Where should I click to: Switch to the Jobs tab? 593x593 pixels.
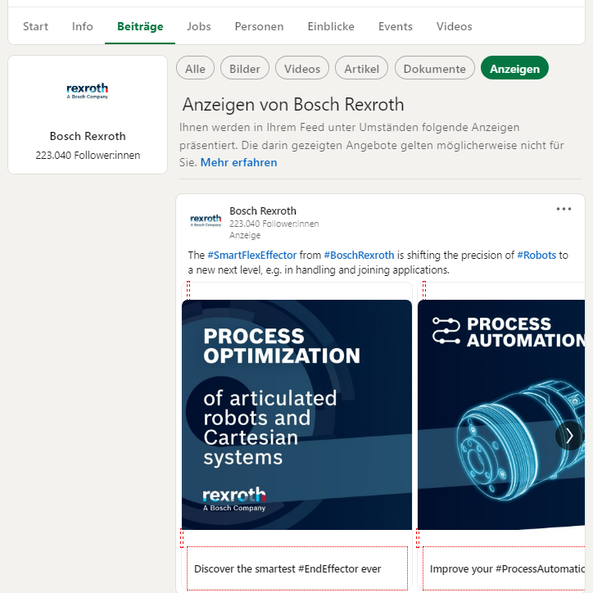[x=199, y=26]
